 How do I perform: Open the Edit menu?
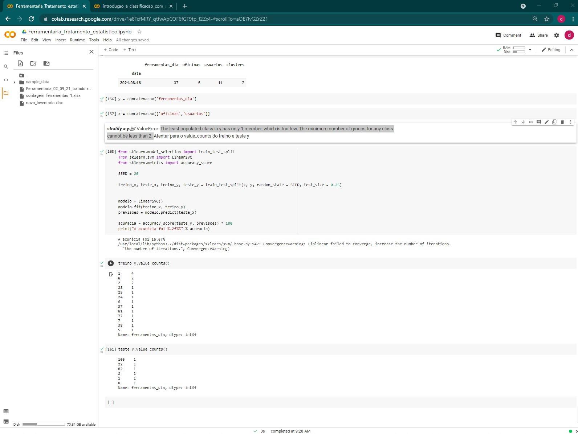pyautogui.click(x=34, y=40)
